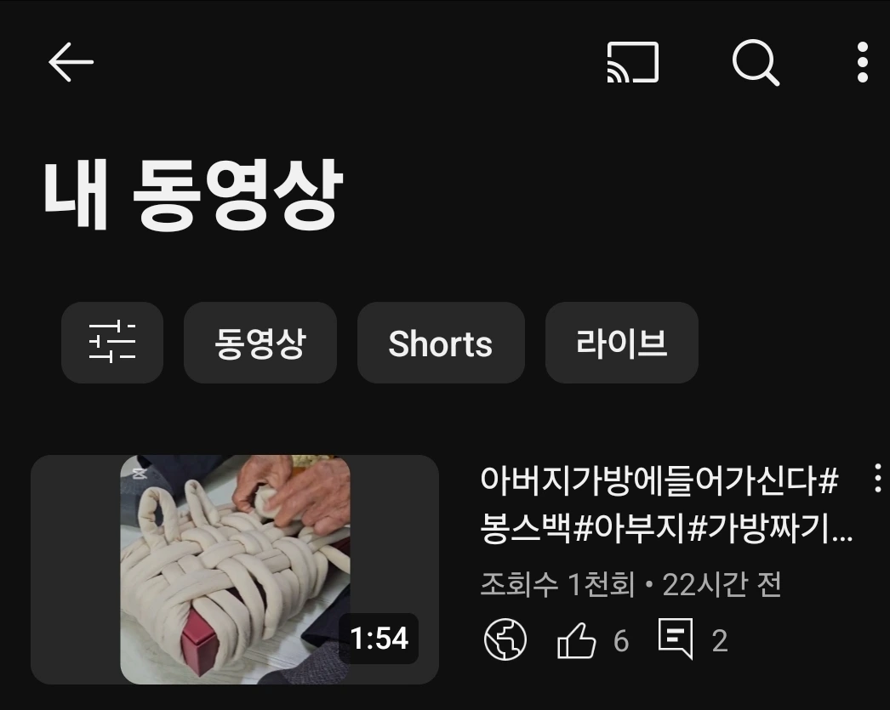Select the 동영상 filter chip
The width and height of the screenshot is (890, 710).
point(260,342)
